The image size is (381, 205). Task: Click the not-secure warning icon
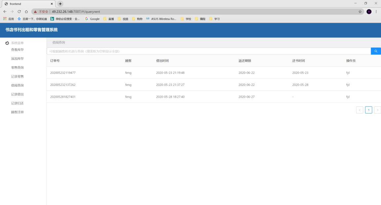click(35, 12)
